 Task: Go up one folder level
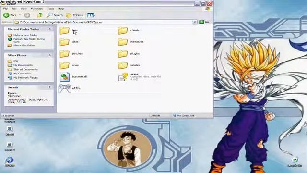(40, 15)
